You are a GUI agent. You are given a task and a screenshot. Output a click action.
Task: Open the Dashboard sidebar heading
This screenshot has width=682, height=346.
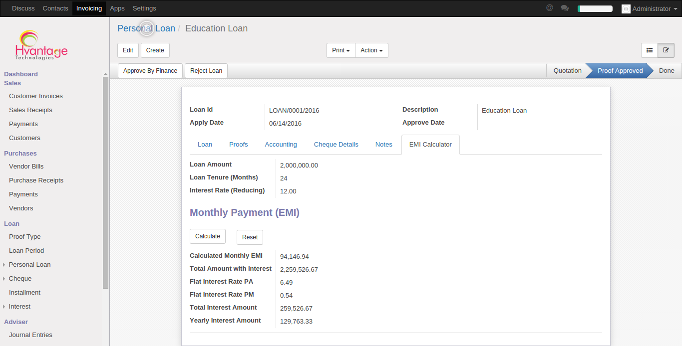point(21,74)
